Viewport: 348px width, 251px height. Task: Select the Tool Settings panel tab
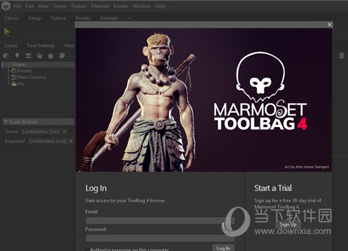coord(40,46)
